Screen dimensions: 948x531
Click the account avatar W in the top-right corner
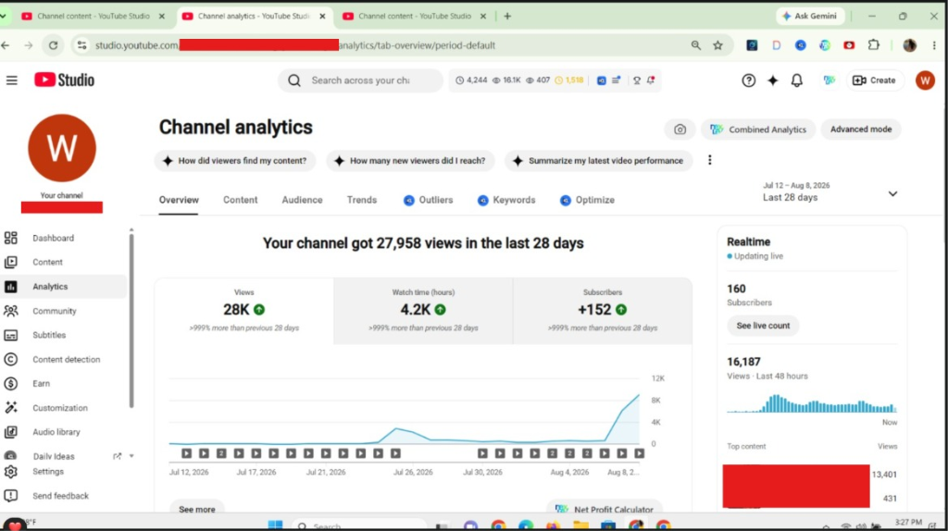point(925,80)
